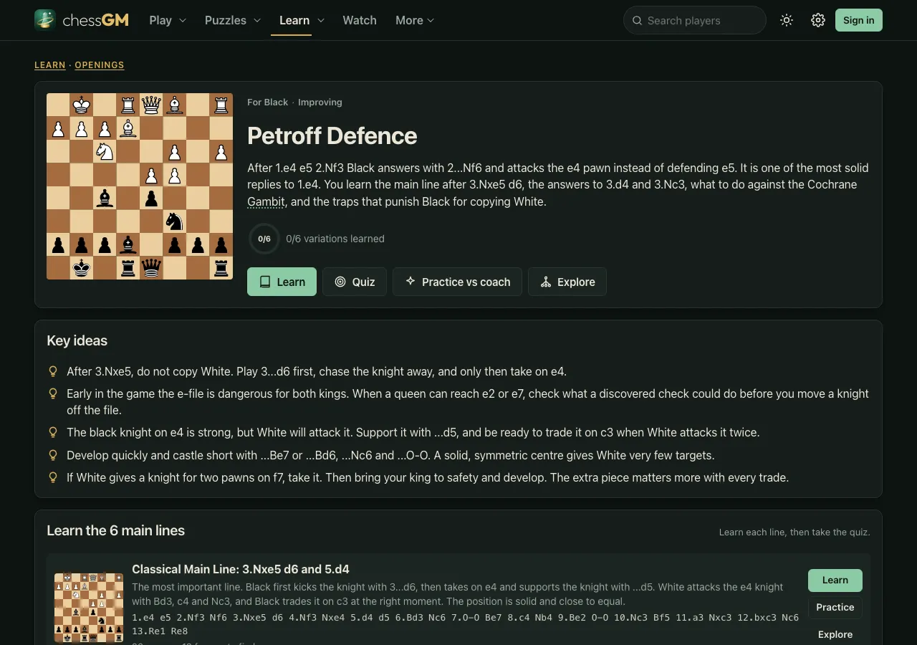This screenshot has height=645, width=917.
Task: Click the Petroff Defence board preview
Action: (140, 186)
